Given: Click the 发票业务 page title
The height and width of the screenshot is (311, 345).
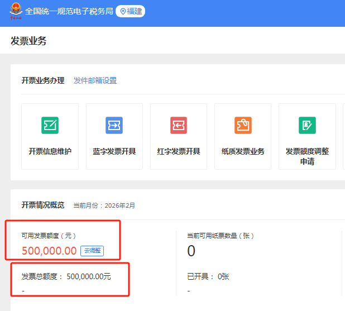Looking at the screenshot, I should click(x=28, y=41).
